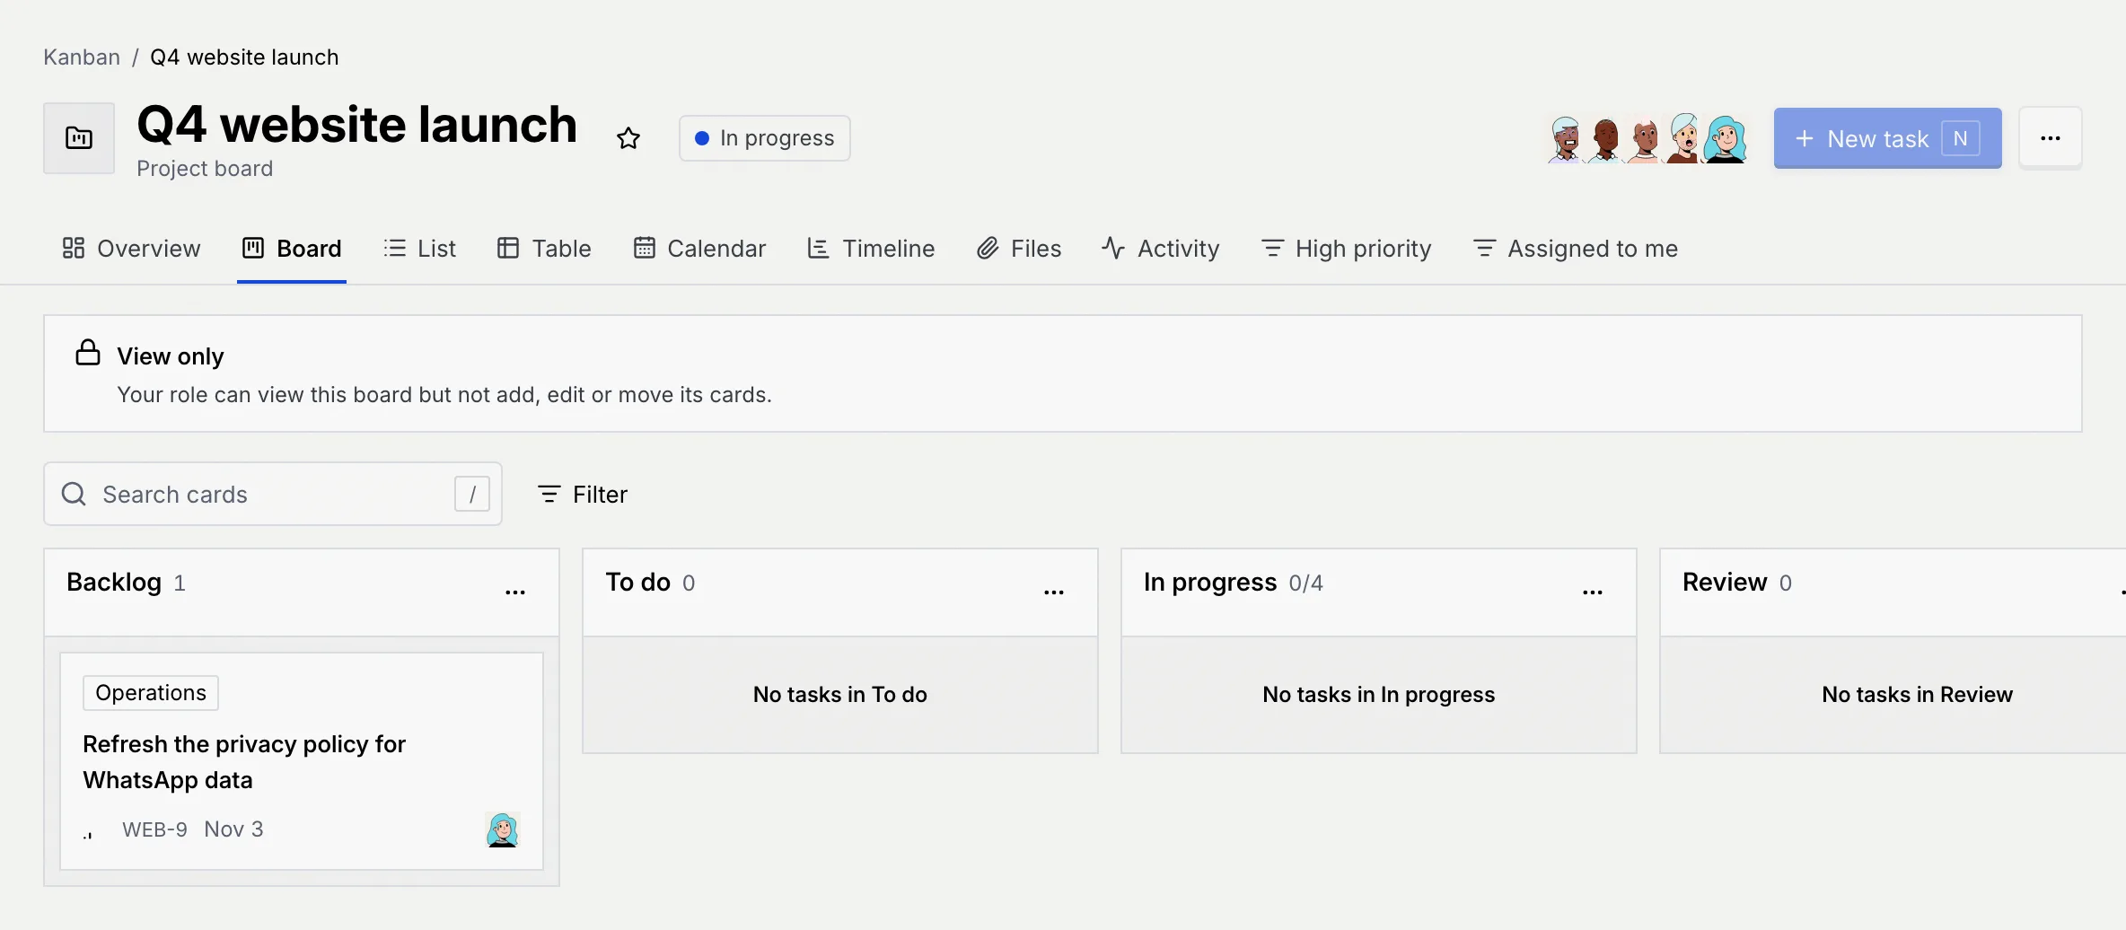The width and height of the screenshot is (2126, 930).
Task: Click the View only banner heading
Action: coord(171,356)
